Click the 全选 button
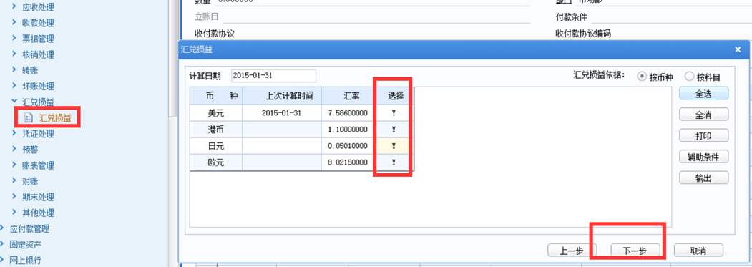 click(703, 94)
